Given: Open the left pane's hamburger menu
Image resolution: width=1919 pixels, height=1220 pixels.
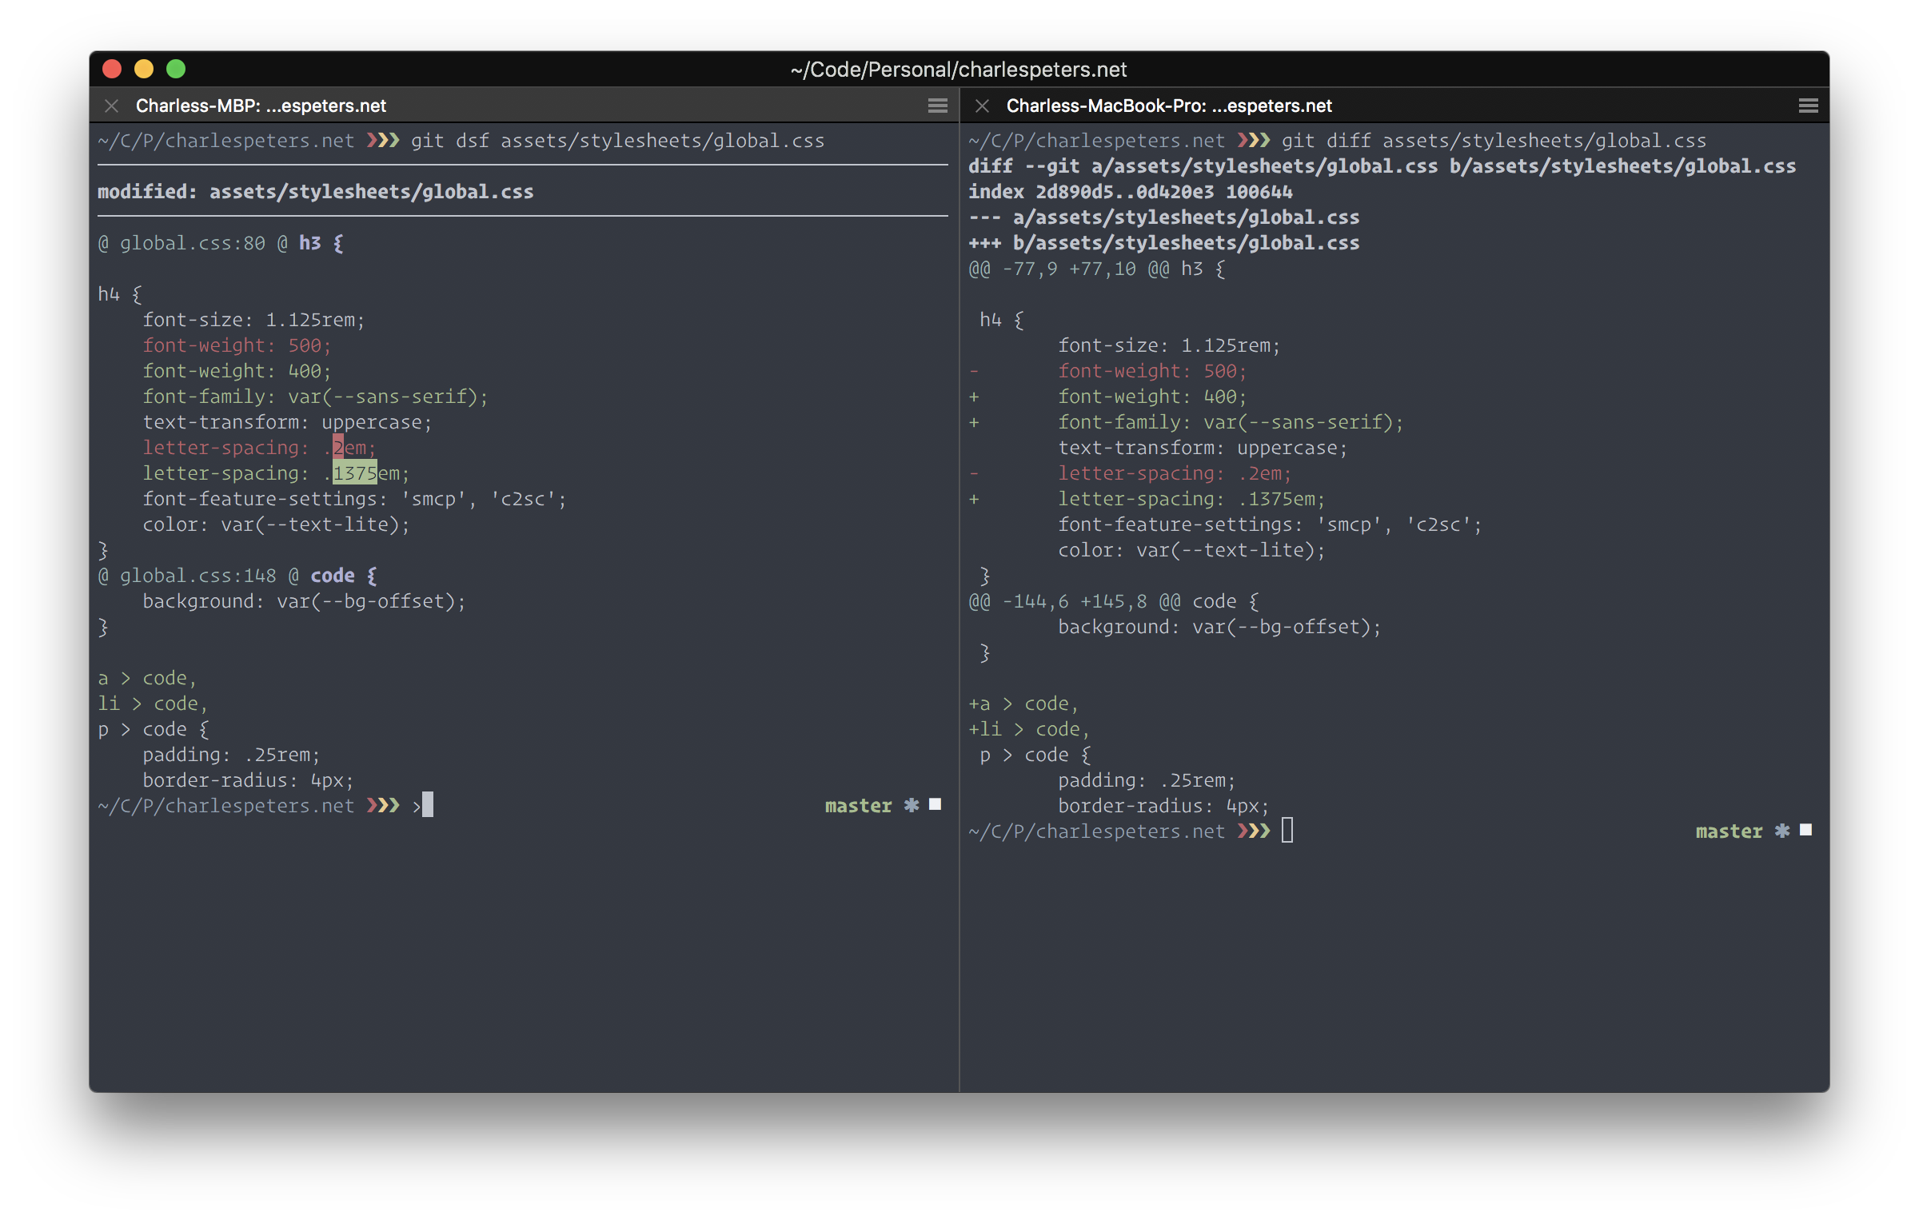Looking at the screenshot, I should pos(937,105).
